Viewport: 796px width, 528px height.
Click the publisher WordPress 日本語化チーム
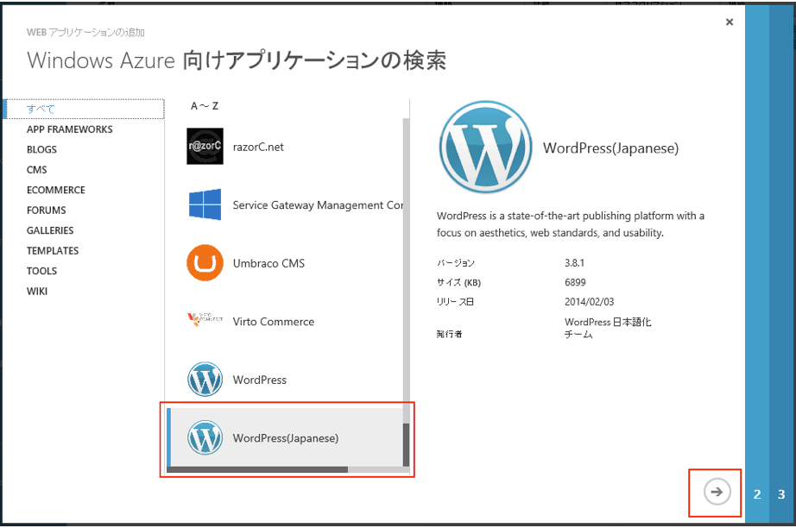coord(608,328)
